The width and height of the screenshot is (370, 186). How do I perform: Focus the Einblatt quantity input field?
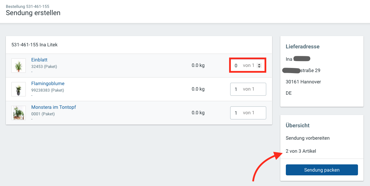[248, 66]
